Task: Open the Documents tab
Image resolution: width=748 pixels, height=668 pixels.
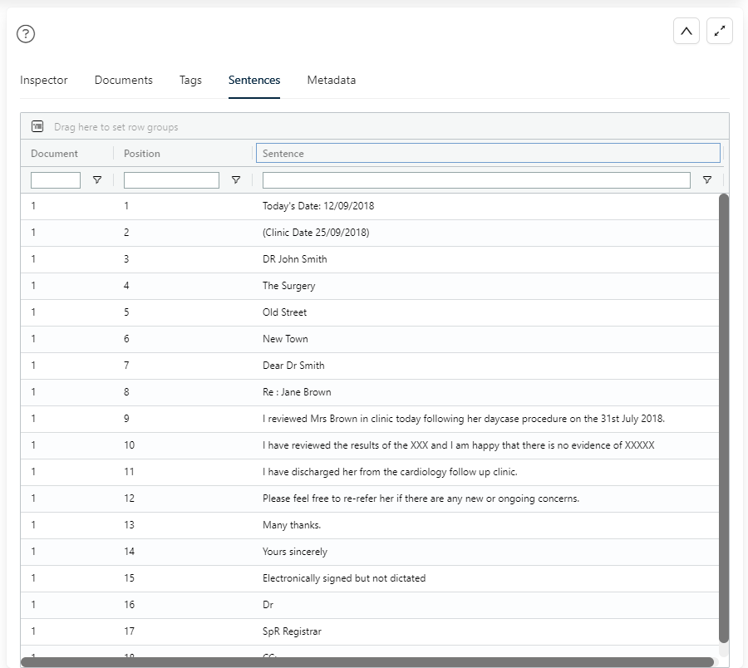Action: pos(124,81)
